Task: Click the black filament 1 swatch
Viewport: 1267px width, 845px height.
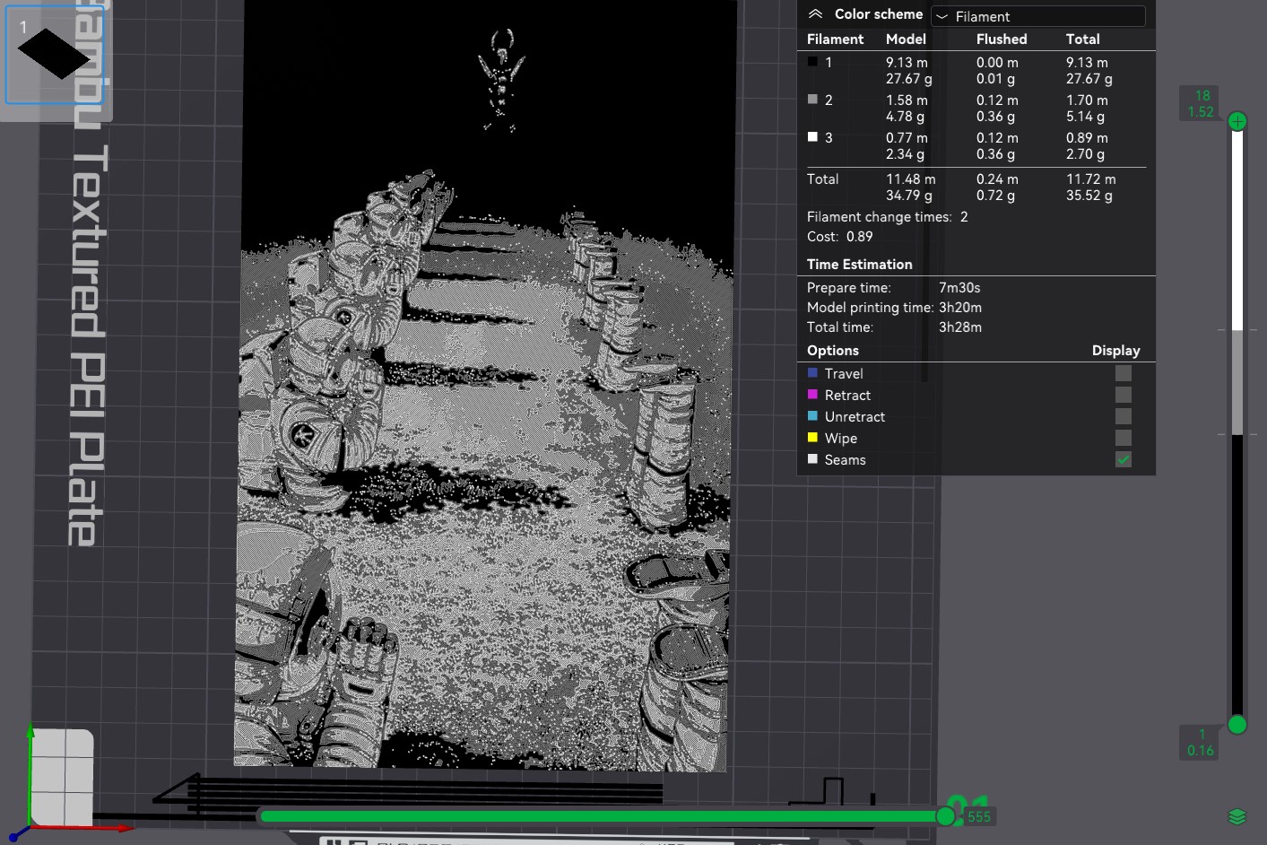Action: tap(812, 62)
